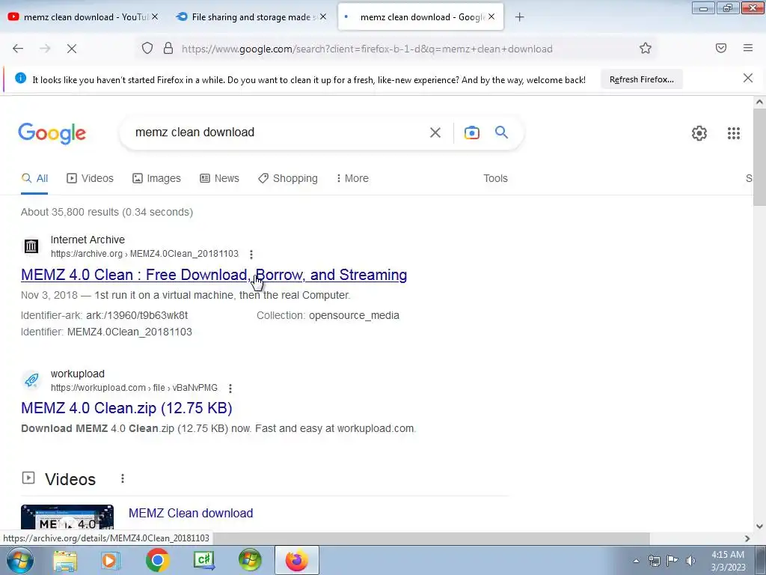
Task: Open the Windows logo app in the taskbar
Action: pyautogui.click(x=250, y=560)
